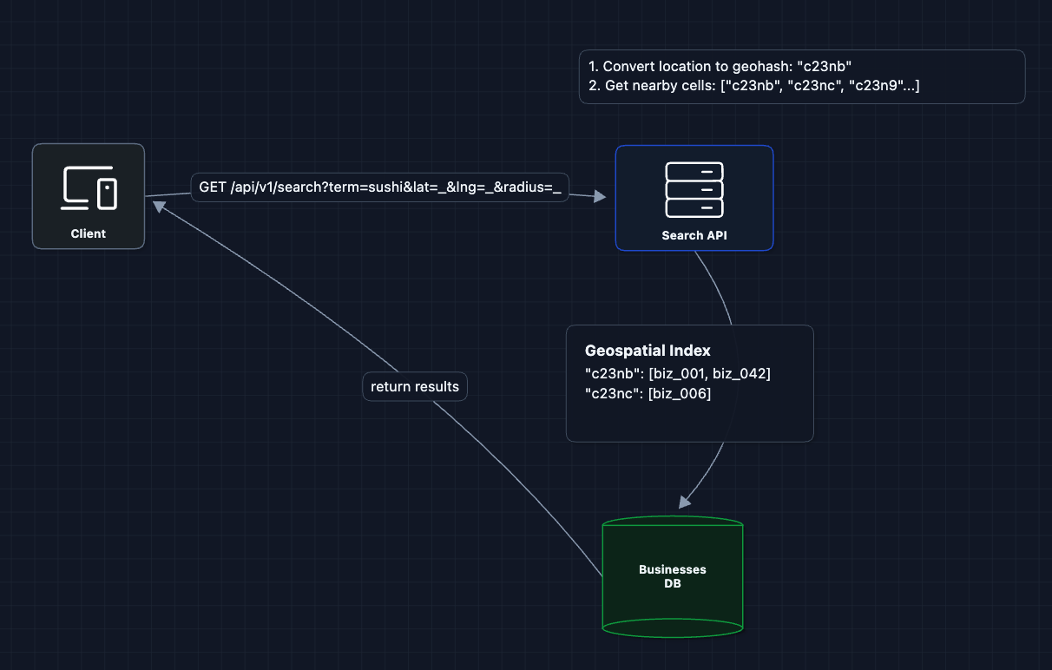Screen dimensions: 1052x670
Task: Select the "Geospatial Index" heading
Action: (x=648, y=351)
